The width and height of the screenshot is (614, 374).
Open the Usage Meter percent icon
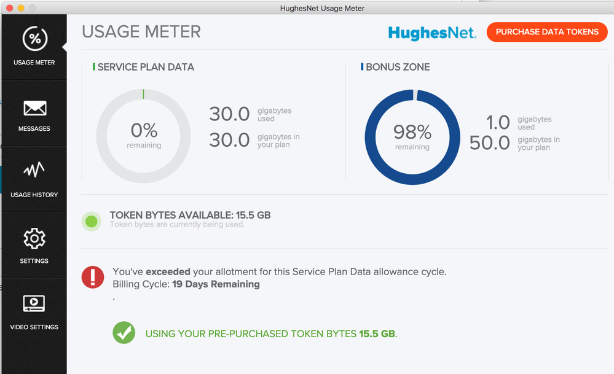point(34,39)
